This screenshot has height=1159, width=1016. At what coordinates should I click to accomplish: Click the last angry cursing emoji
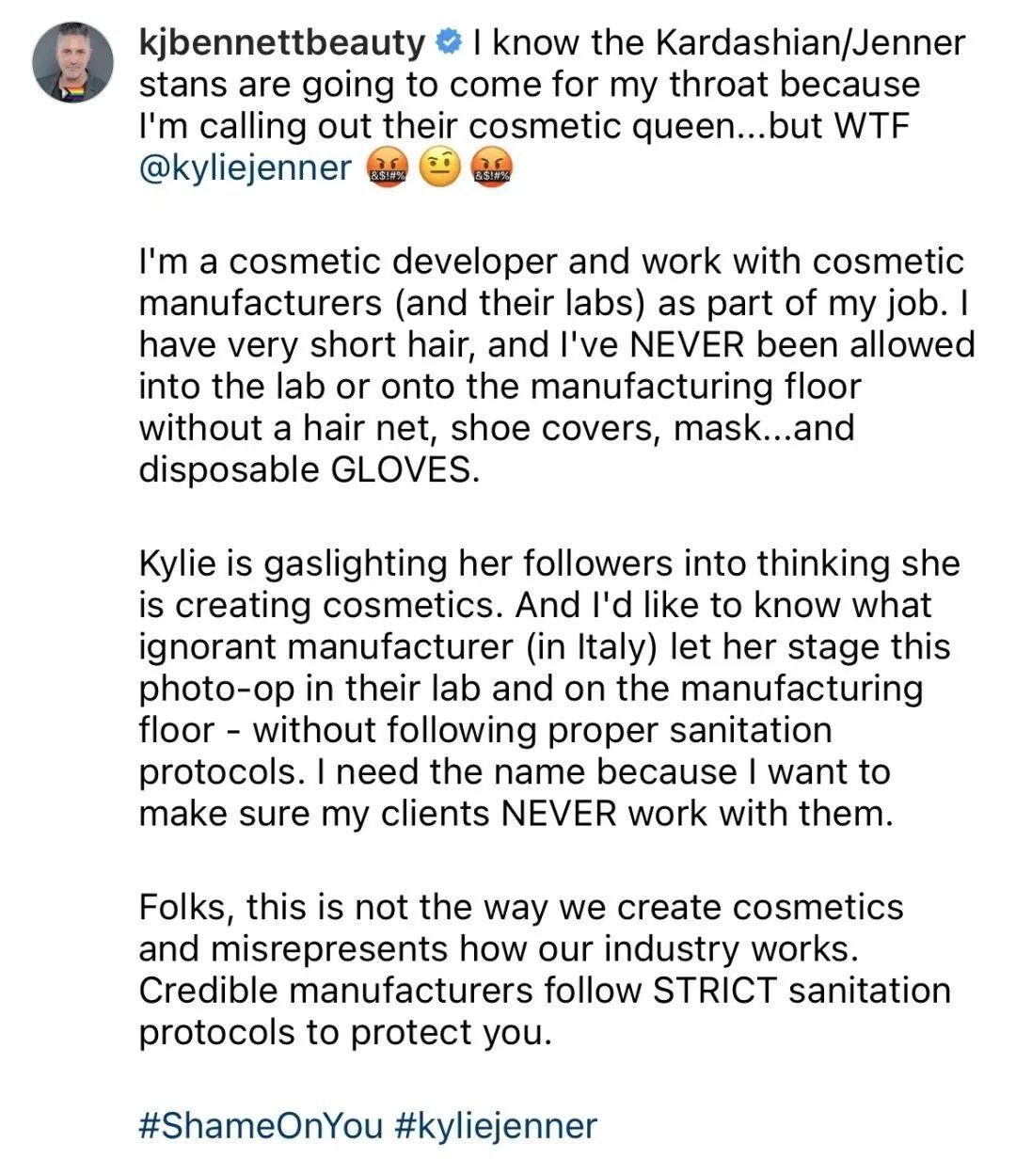tap(492, 167)
